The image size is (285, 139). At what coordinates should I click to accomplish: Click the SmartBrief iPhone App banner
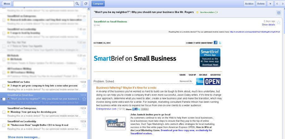click(x=210, y=58)
